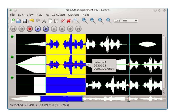Copy selection with the Copy icon

coord(50,21)
